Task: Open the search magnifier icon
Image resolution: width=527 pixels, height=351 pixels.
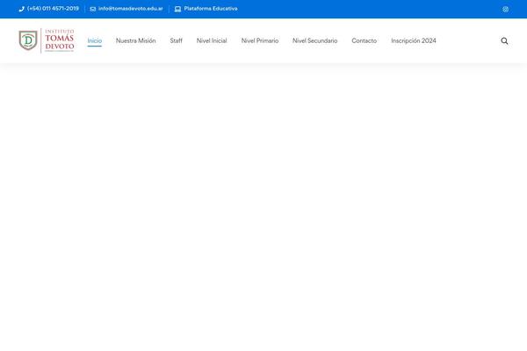Action: [504, 40]
